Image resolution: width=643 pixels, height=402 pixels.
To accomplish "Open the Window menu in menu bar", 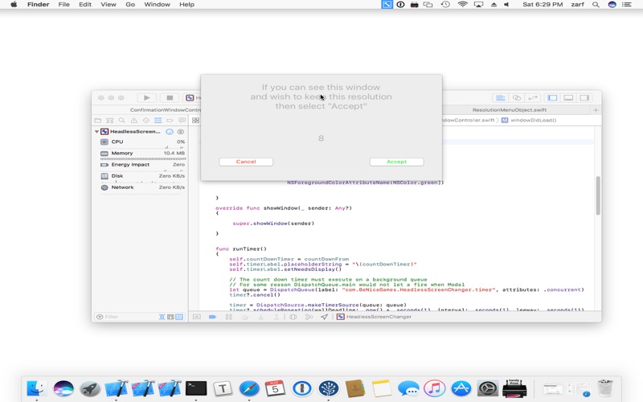I will [157, 5].
